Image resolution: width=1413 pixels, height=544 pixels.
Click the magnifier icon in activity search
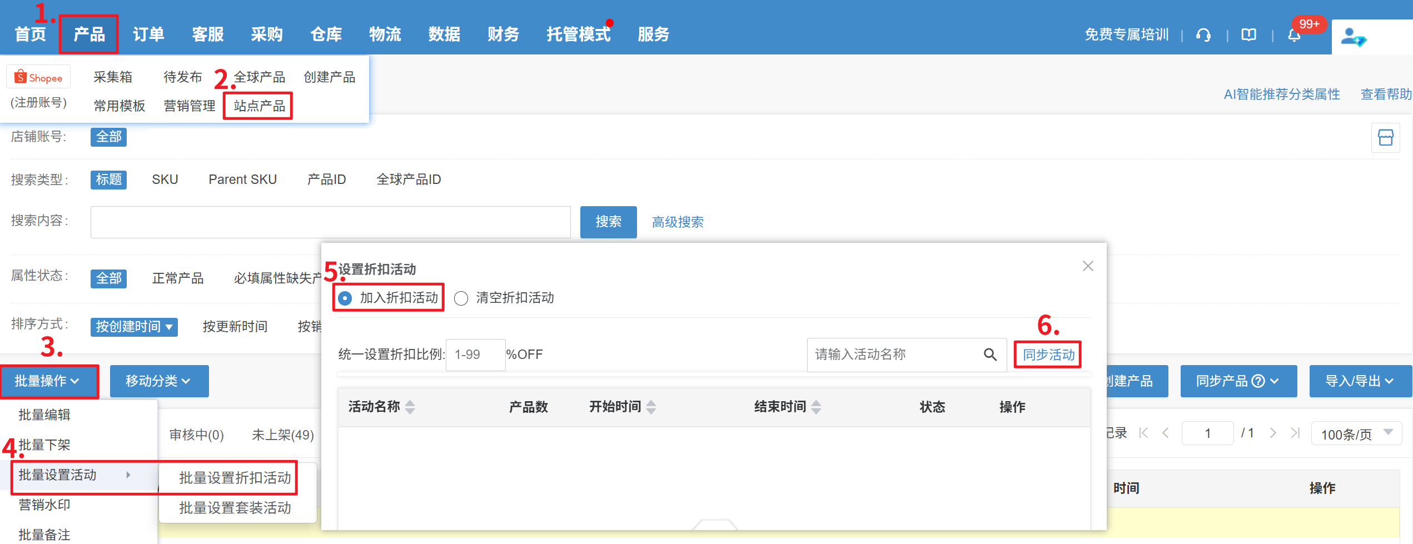(x=990, y=355)
